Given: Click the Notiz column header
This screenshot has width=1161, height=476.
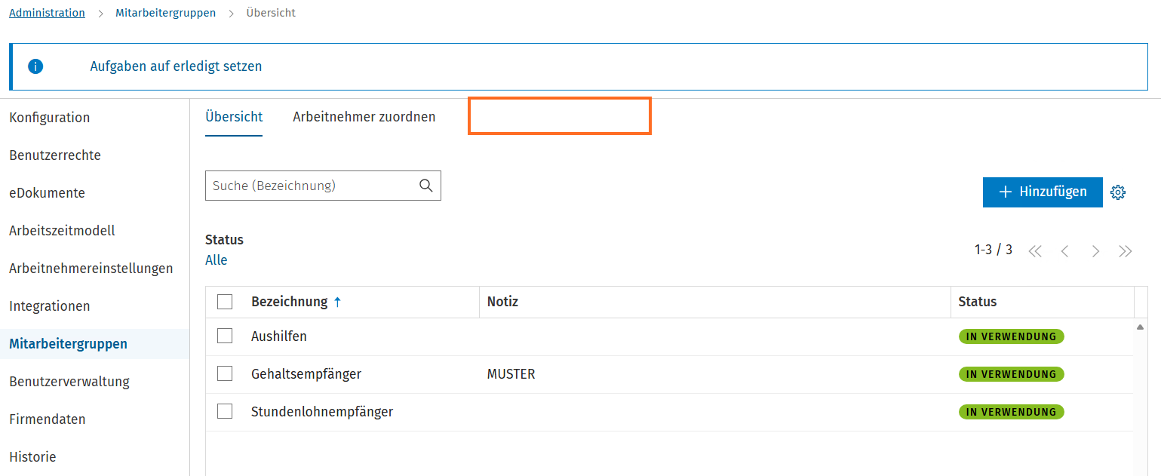Looking at the screenshot, I should click(x=502, y=302).
